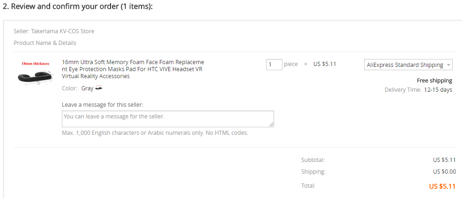Click the quantity field showing 1

pyautogui.click(x=274, y=65)
